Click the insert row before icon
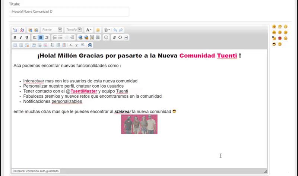Image resolution: width=298 pixels, height=176 pixels. coord(34,45)
